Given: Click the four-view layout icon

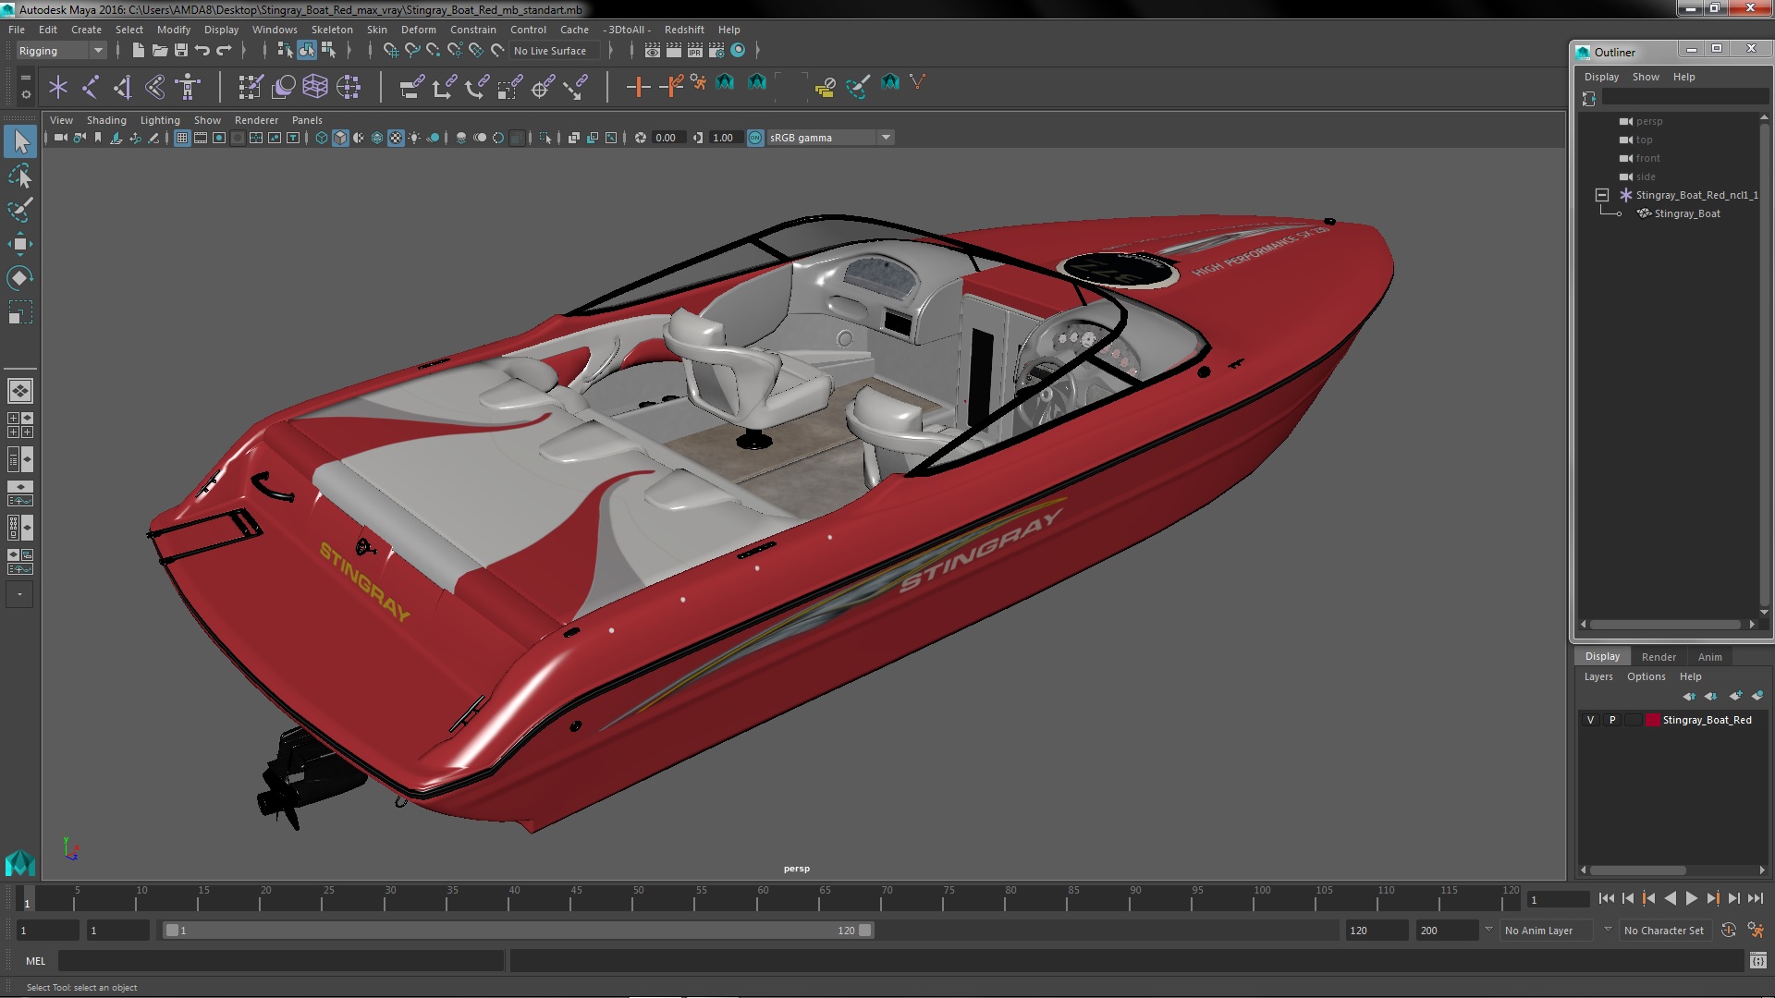Looking at the screenshot, I should point(19,425).
